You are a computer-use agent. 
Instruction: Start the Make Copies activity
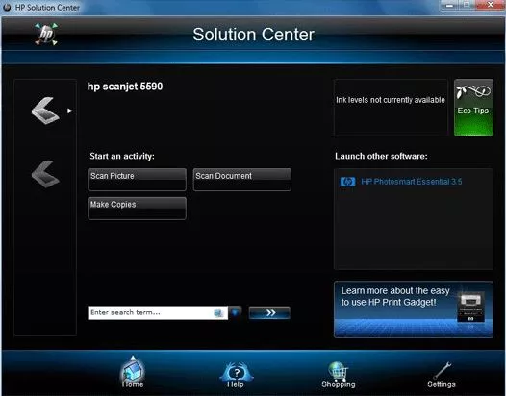(x=137, y=209)
